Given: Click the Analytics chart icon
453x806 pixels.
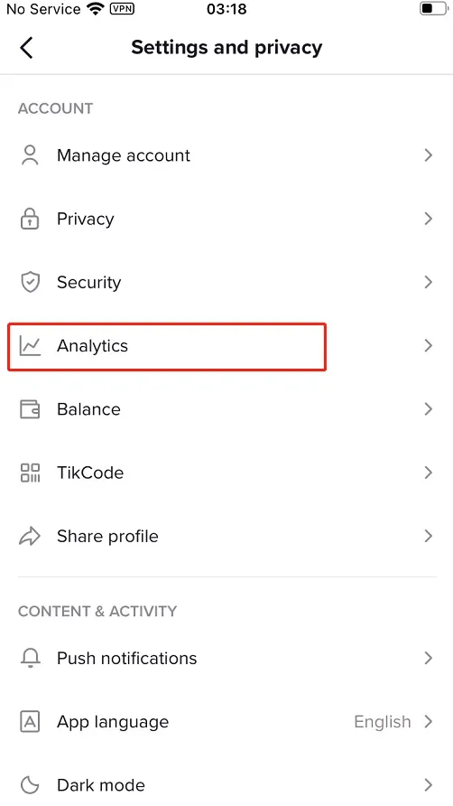Looking at the screenshot, I should pyautogui.click(x=30, y=346).
